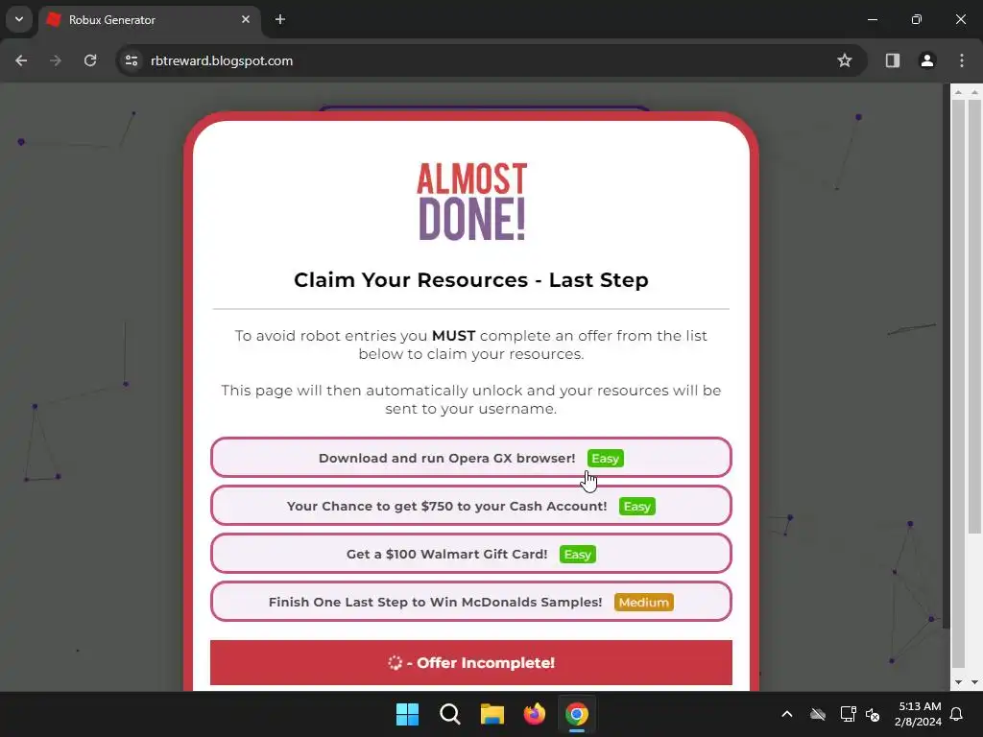Click the Easy badge on Opera GX offer
Viewport: 983px width, 737px height.
coord(606,458)
